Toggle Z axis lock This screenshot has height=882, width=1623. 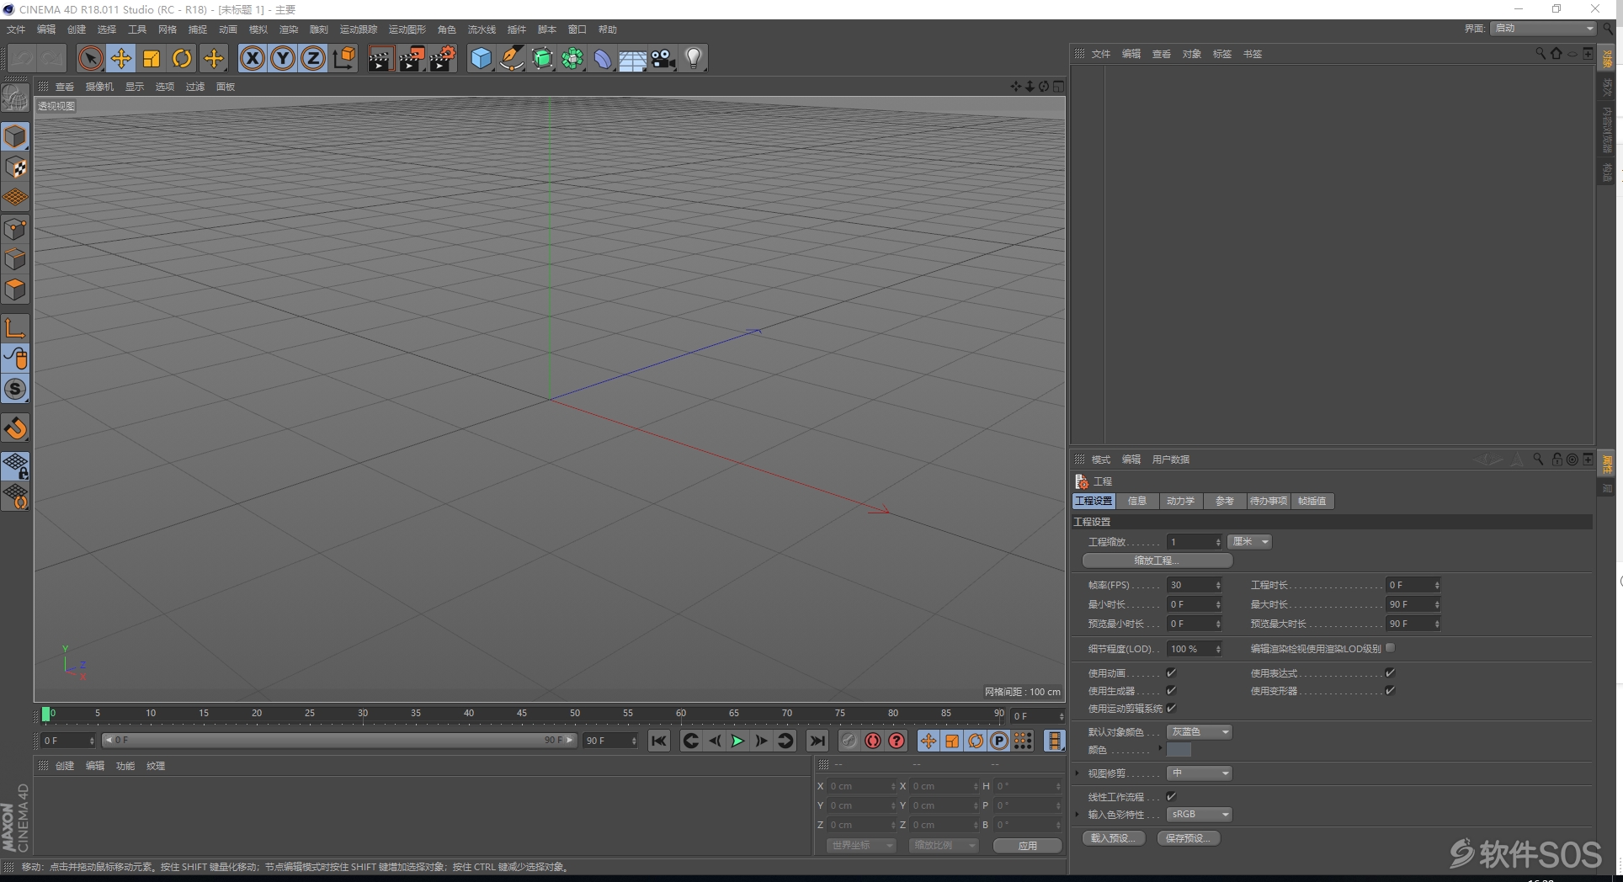[313, 58]
